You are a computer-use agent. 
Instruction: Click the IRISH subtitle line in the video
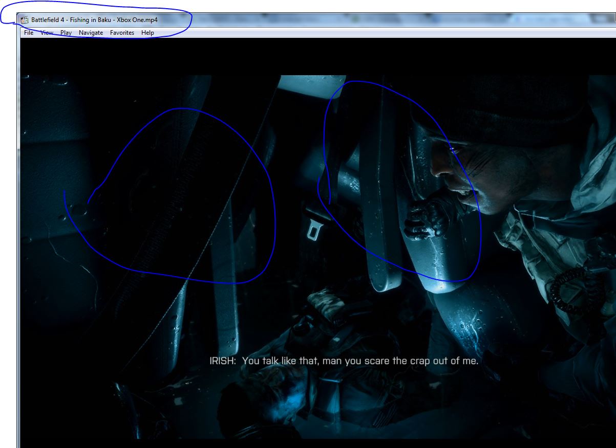click(x=344, y=361)
